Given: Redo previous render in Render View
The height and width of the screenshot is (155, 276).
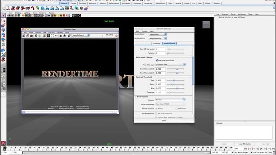Looking at the screenshot, I should (23, 36).
